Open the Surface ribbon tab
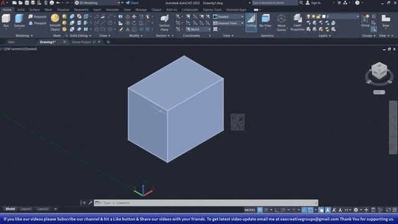The width and height of the screenshot is (398, 224). [34, 10]
